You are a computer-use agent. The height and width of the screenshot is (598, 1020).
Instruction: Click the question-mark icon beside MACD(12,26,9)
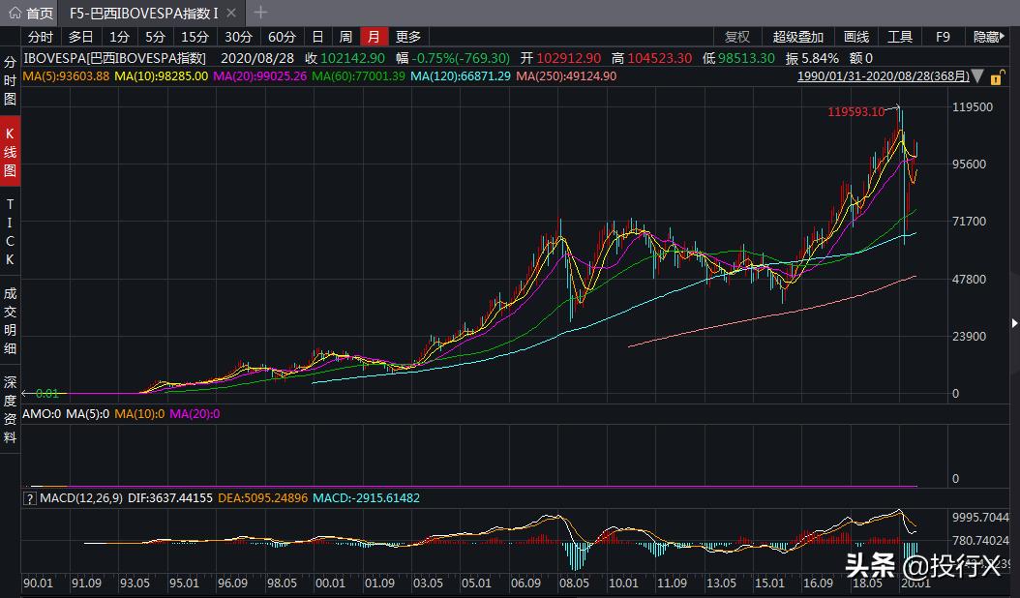click(x=29, y=498)
